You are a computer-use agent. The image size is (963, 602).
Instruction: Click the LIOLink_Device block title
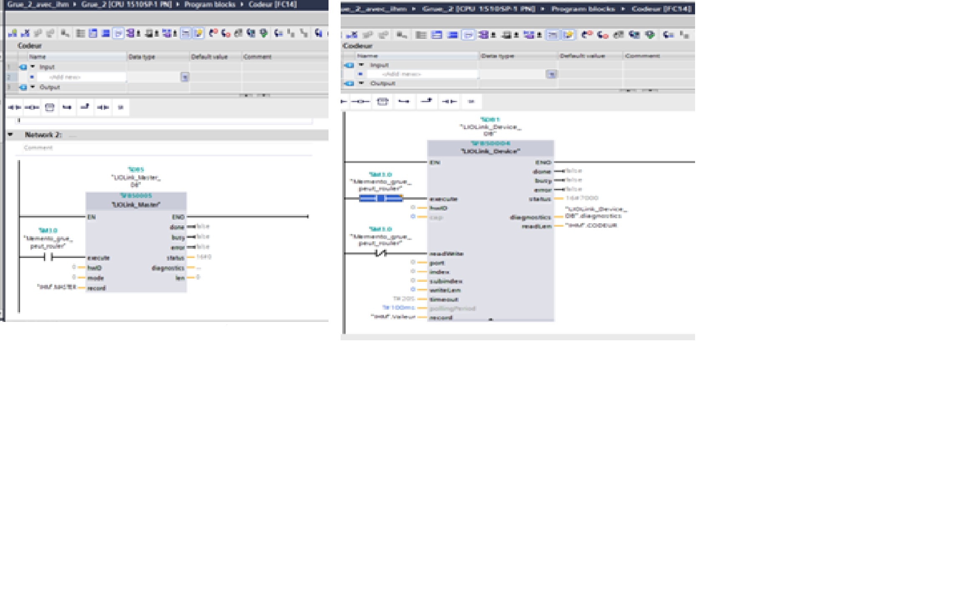(x=490, y=151)
